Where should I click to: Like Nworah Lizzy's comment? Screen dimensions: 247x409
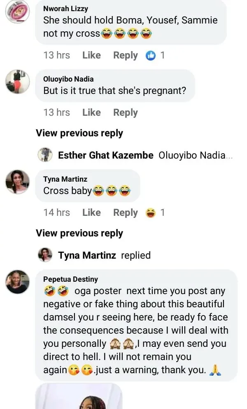tap(91, 55)
